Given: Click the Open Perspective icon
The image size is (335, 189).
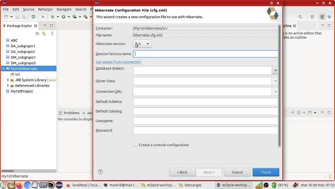Looking at the screenshot, I should (312, 17).
